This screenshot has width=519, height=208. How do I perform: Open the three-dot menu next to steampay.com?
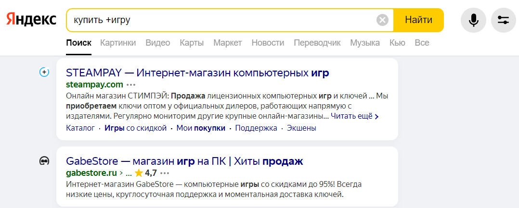tap(131, 85)
